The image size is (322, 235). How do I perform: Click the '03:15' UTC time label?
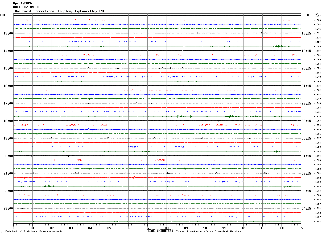[306, 191]
